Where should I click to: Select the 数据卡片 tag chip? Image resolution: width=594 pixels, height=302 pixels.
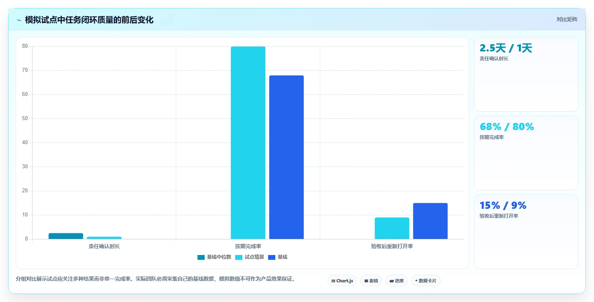(x=426, y=281)
